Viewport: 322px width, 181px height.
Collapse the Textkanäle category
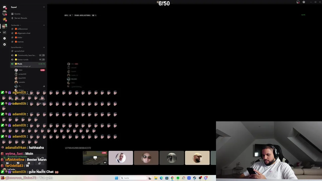coord(16,25)
